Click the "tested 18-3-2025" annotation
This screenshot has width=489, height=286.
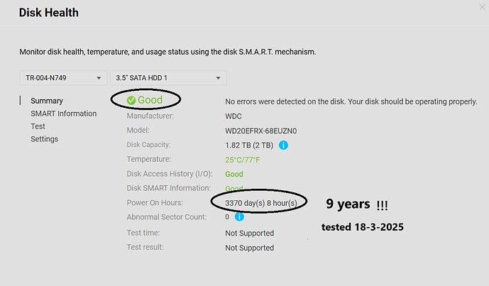[363, 229]
